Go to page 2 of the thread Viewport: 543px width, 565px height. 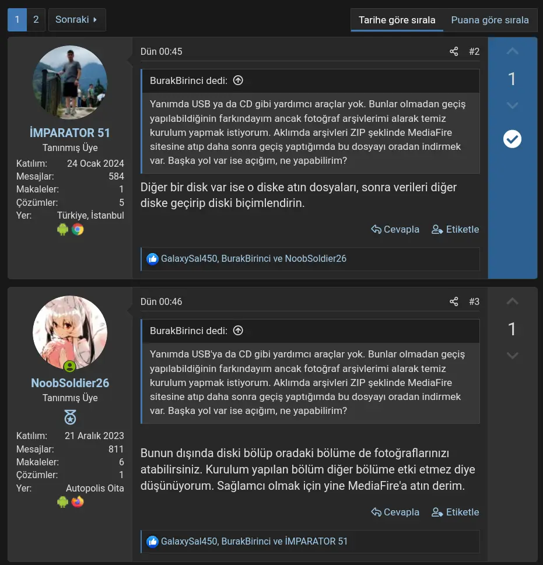[36, 20]
